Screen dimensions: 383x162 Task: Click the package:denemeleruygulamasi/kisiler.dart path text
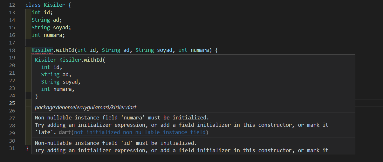tap(85, 107)
